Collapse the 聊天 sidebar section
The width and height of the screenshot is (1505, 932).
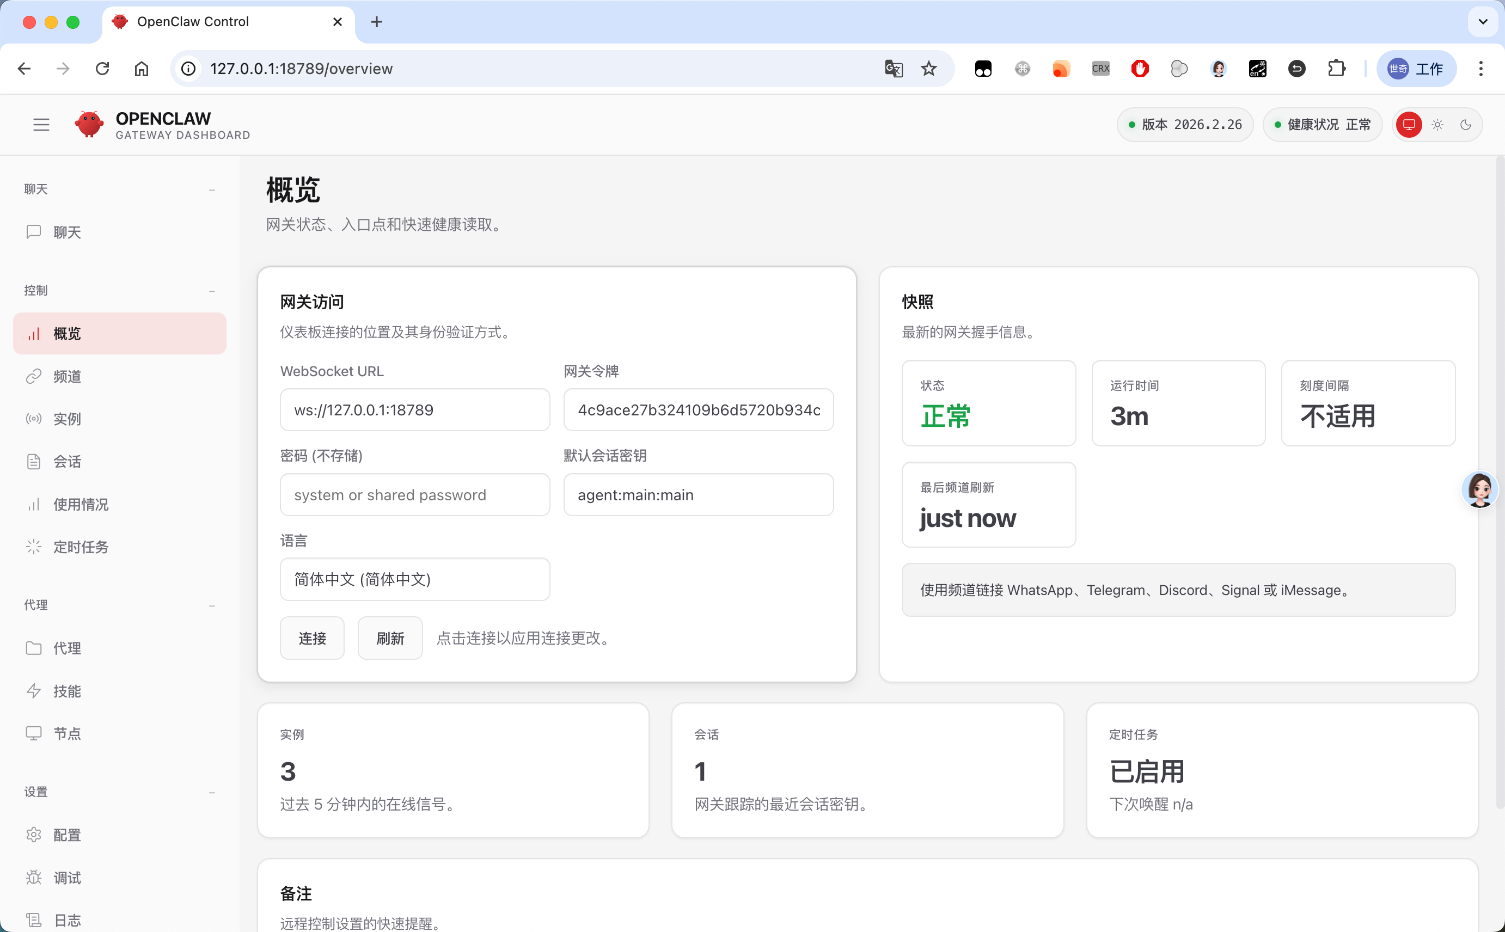coord(211,189)
